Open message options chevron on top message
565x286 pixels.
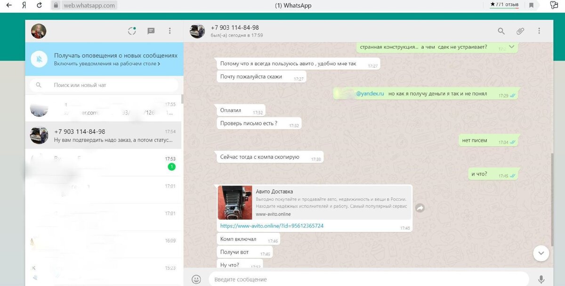click(512, 47)
